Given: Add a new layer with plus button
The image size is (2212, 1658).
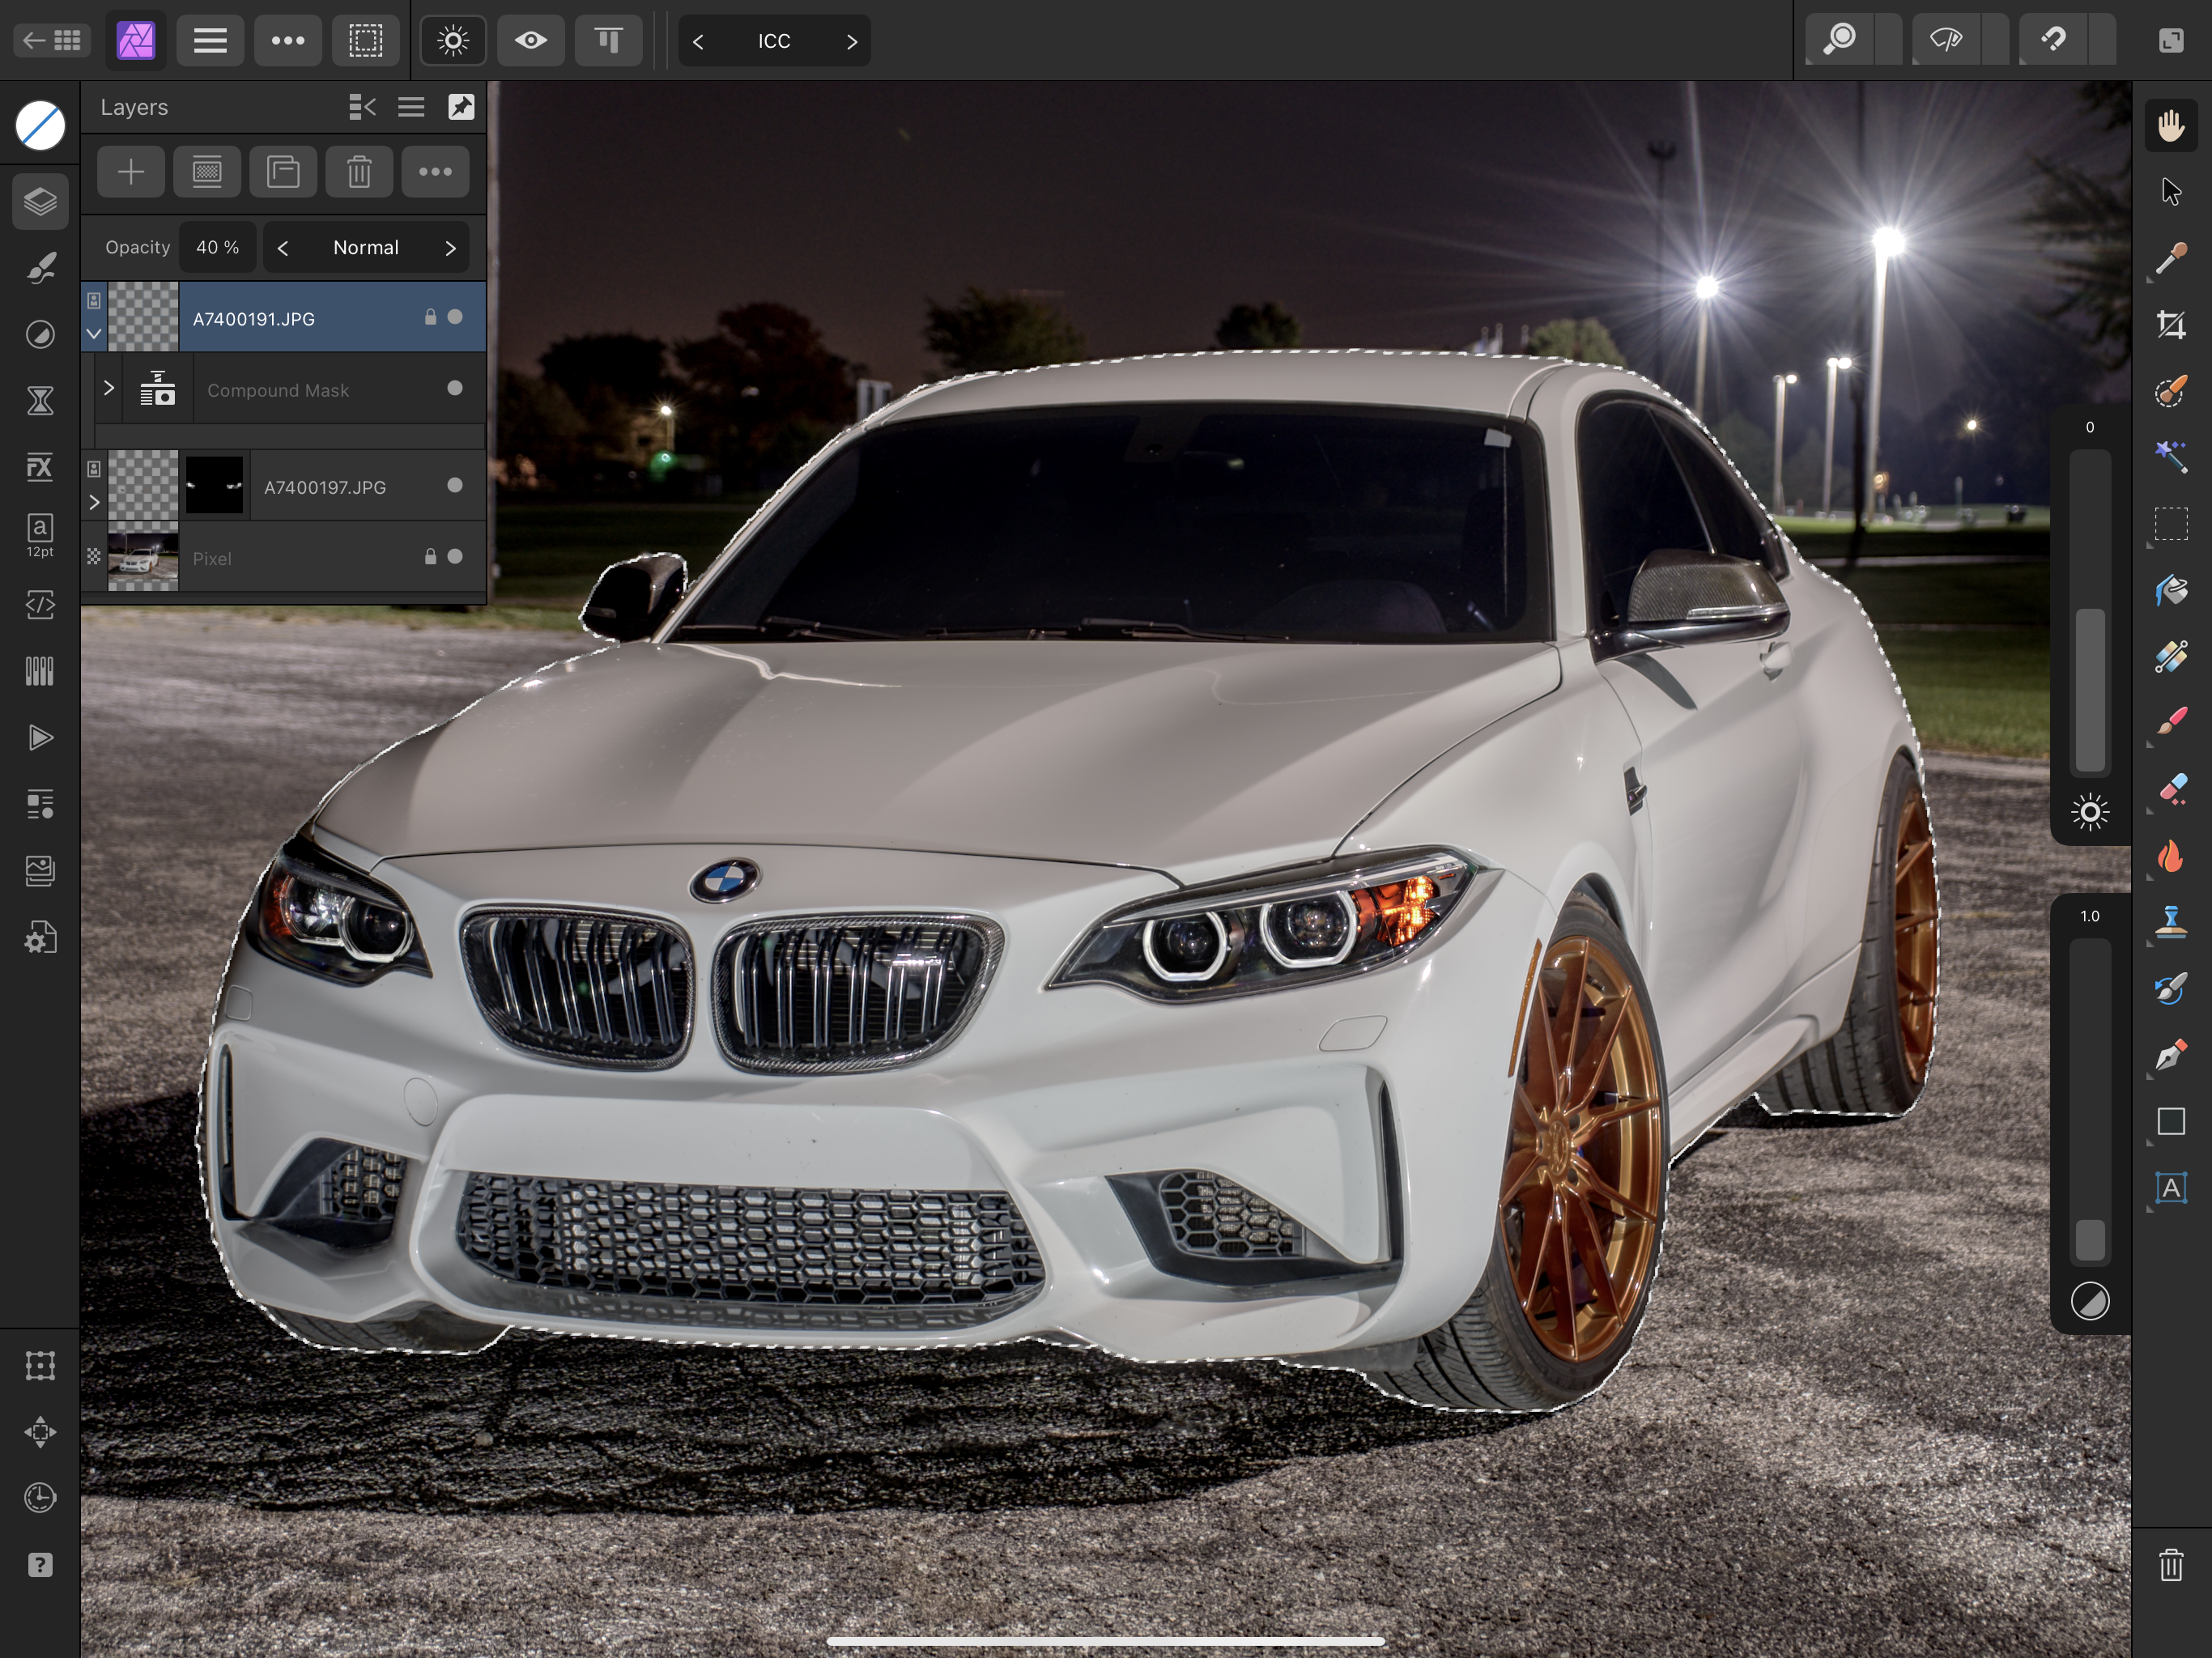Looking at the screenshot, I should coord(131,172).
